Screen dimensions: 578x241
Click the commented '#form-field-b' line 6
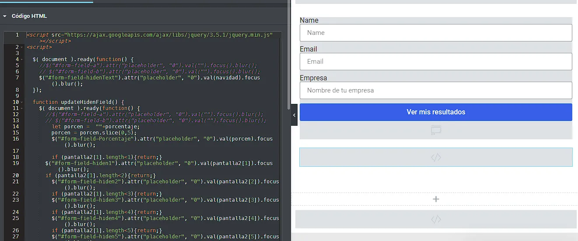(150, 71)
